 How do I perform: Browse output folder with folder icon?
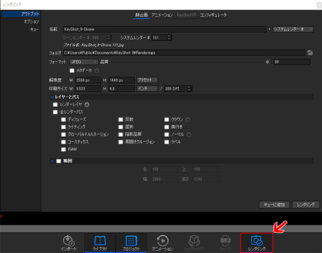[310, 53]
